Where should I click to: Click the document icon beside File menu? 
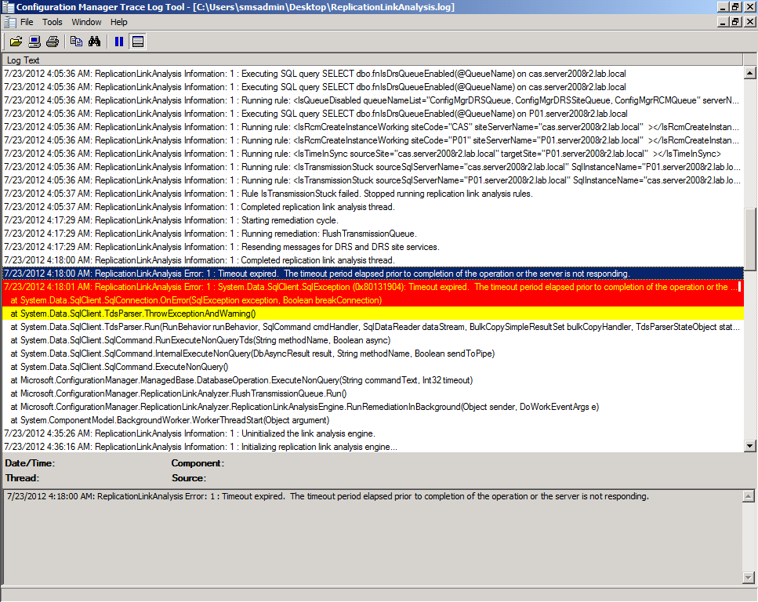[x=9, y=22]
